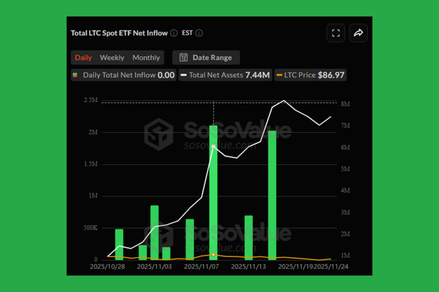Hide the Total Net Assets line via legend
Viewport: 439px width, 292px height.
(x=225, y=75)
